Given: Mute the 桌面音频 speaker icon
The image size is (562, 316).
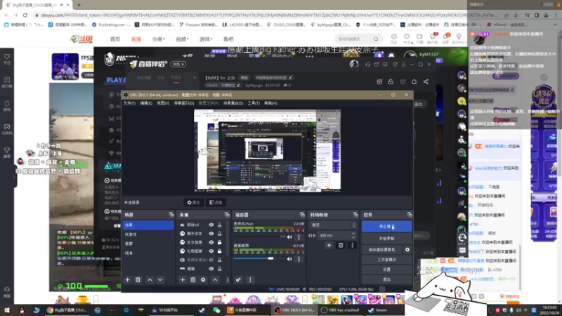Looking at the screenshot, I should (289, 258).
